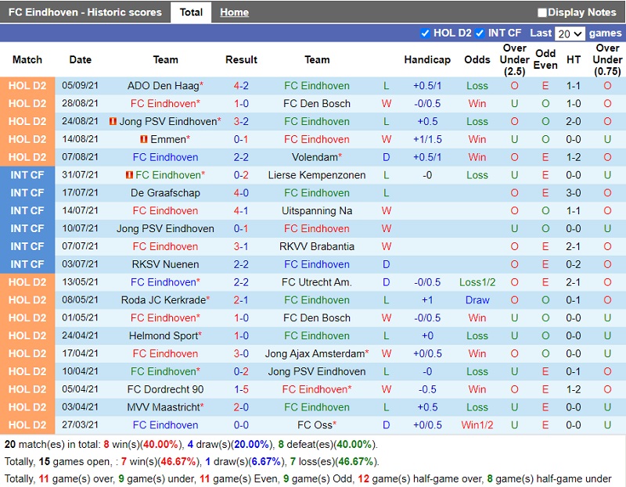Uncheck the INT CF league filter
The height and width of the screenshot is (487, 626).
(x=480, y=33)
